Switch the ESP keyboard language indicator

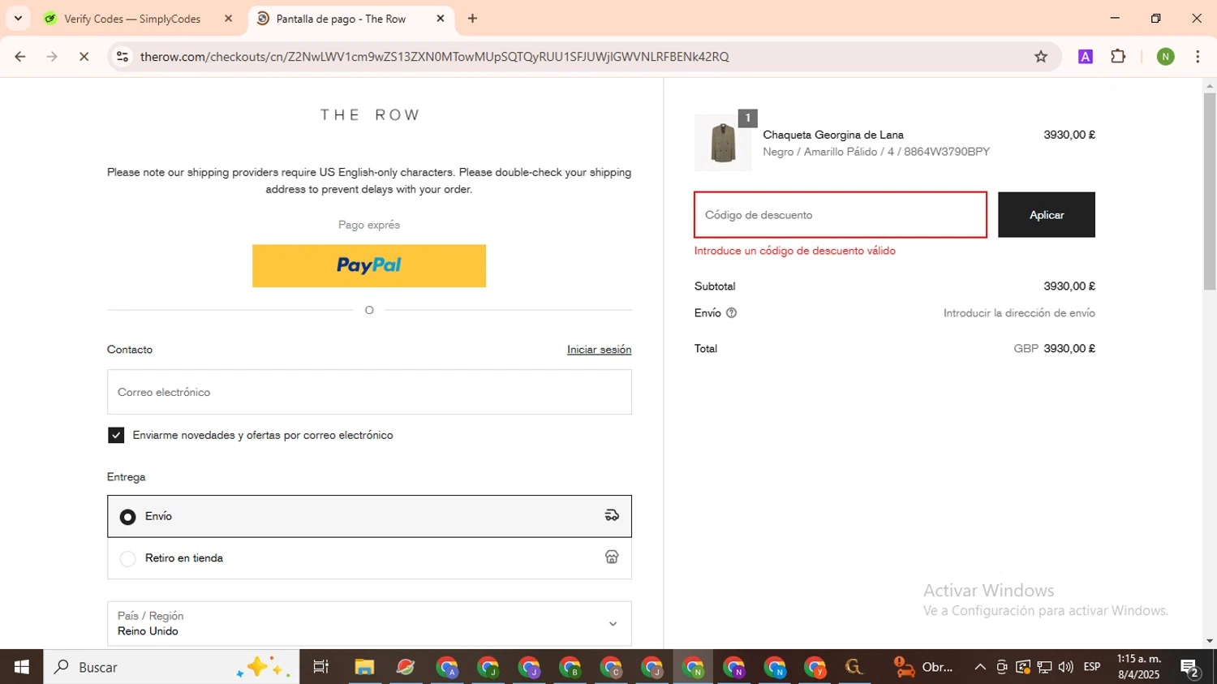pyautogui.click(x=1092, y=667)
